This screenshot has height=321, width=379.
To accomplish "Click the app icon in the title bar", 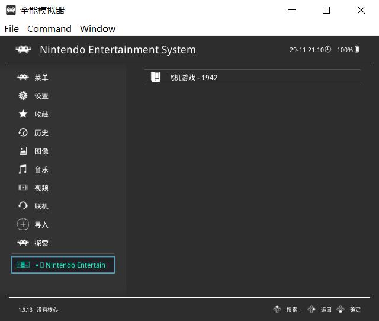I will (11, 10).
